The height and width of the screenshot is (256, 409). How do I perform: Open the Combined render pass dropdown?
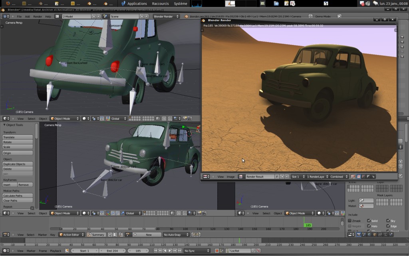338,176
